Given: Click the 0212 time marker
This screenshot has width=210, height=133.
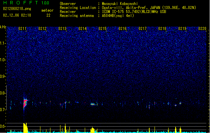Looking at the screenshot, I should pos(42,29).
